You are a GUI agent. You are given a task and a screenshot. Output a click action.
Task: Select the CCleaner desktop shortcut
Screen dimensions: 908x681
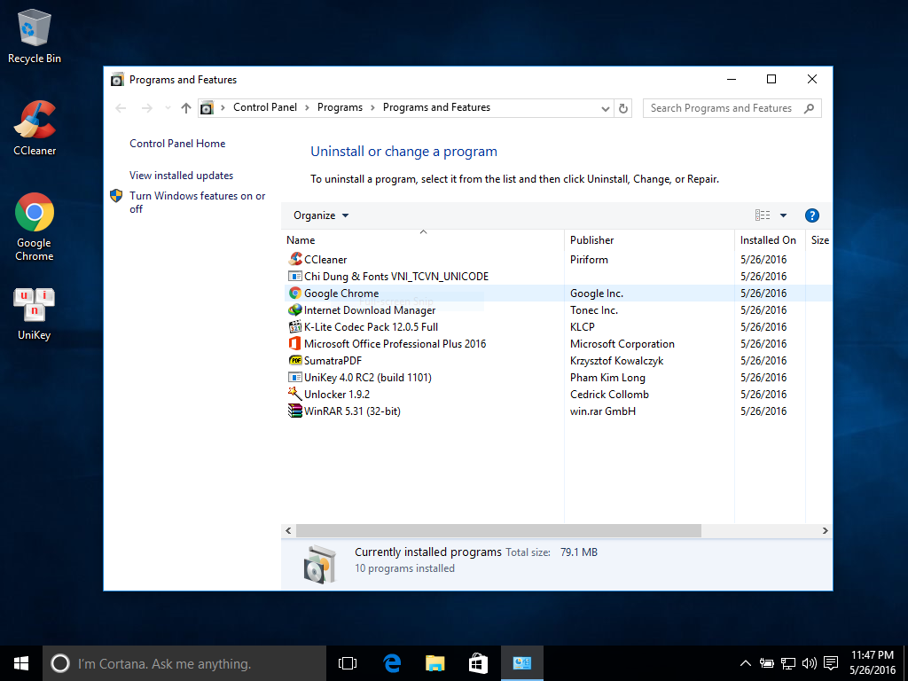point(35,128)
